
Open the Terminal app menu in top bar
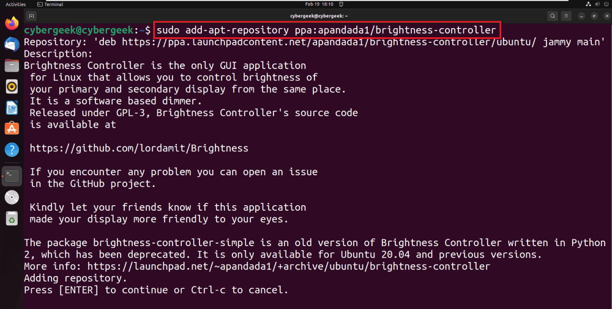click(x=50, y=4)
